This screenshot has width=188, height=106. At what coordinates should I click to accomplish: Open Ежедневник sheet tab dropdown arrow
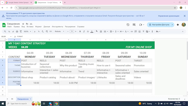pyautogui.click(x=30, y=99)
